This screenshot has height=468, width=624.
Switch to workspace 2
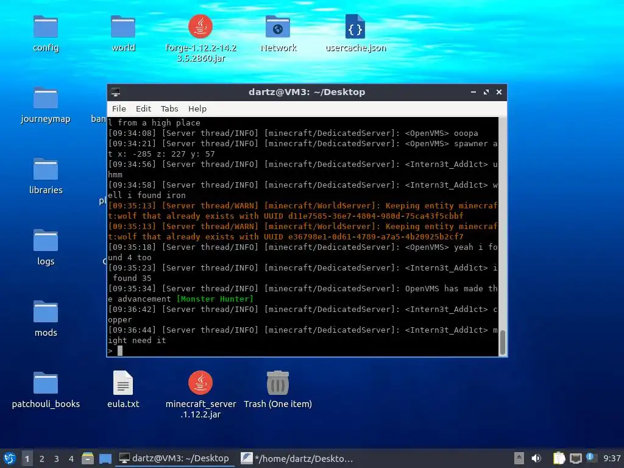(42, 458)
